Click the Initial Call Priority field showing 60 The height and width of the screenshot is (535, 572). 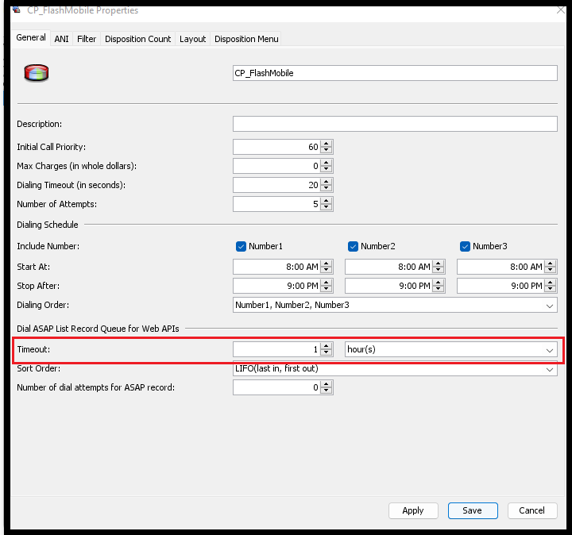[x=277, y=147]
